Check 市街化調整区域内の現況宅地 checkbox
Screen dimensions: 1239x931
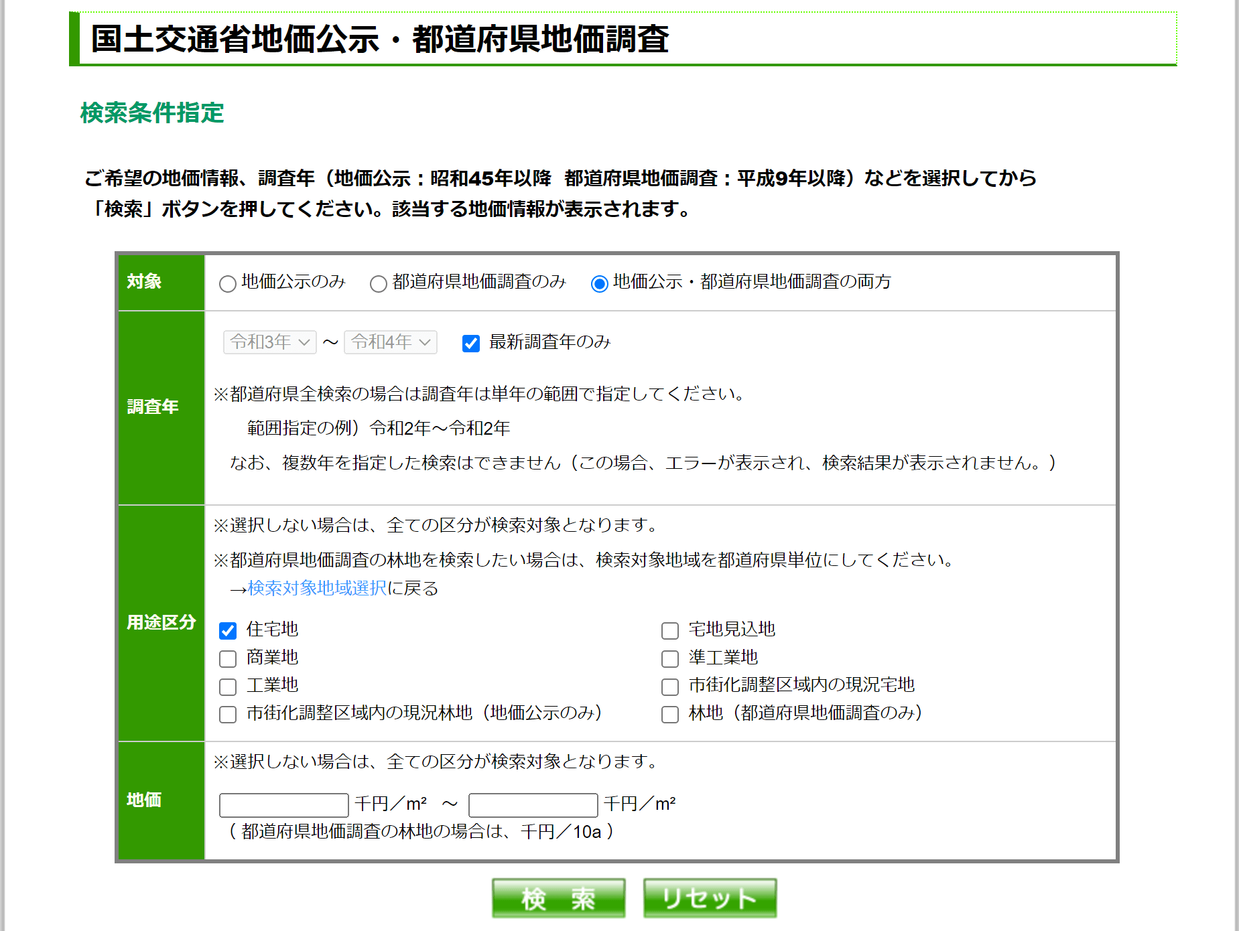(x=670, y=687)
